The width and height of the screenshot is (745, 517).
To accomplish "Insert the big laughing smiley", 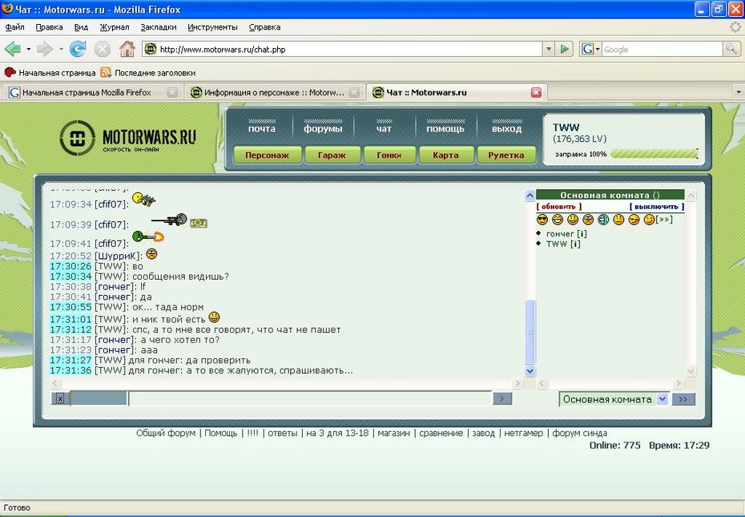I will (558, 220).
